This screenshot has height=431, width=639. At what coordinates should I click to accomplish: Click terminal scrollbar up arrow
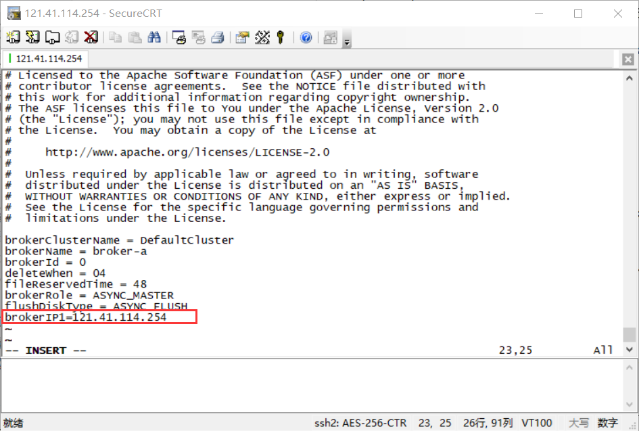click(x=630, y=78)
